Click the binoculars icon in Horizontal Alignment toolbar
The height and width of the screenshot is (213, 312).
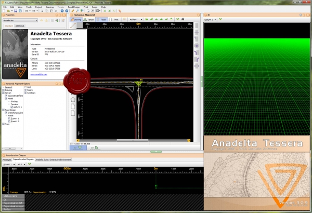[183, 19]
